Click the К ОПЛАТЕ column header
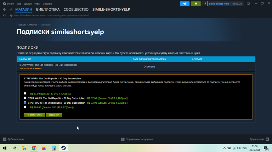272x152 pixels. [197, 59]
